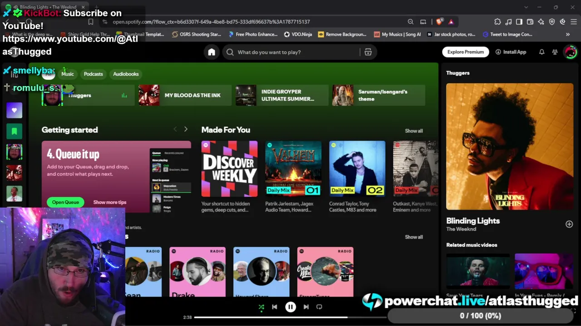Open the Jar stock photos bookmark
581x326 pixels.
451,34
